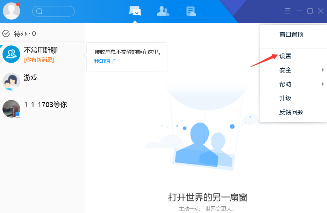
Task: Click the search box in header
Action: coord(53,11)
